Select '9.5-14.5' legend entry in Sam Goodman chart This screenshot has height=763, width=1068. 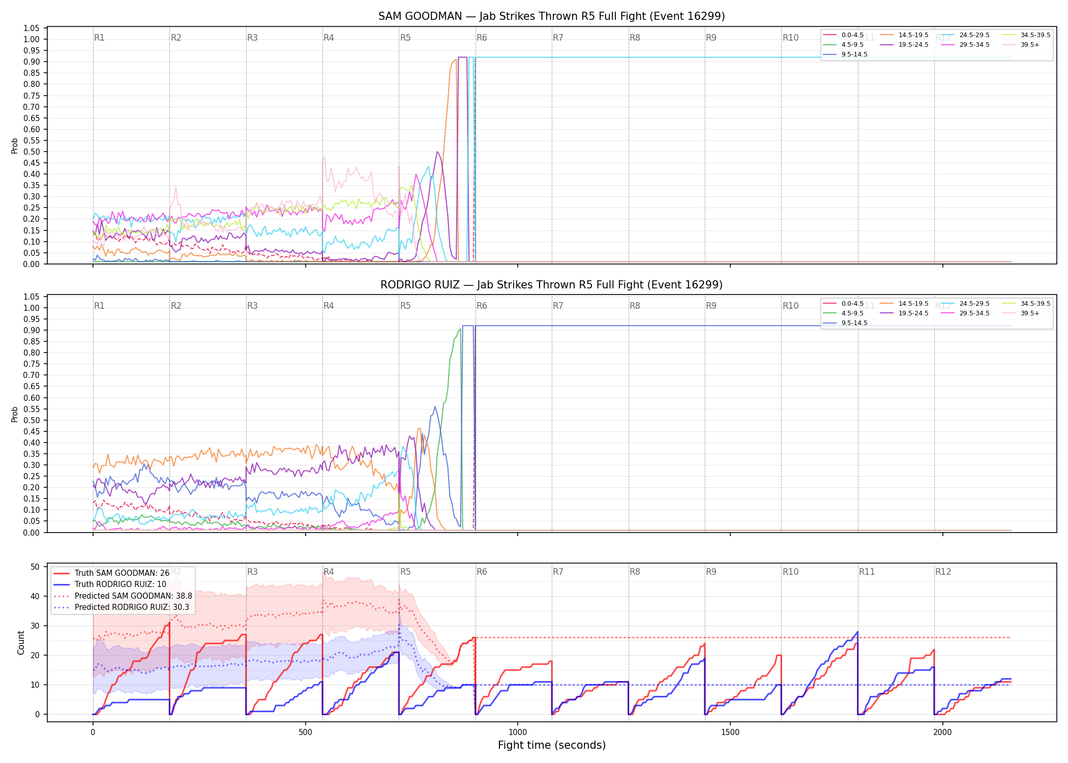coord(845,54)
